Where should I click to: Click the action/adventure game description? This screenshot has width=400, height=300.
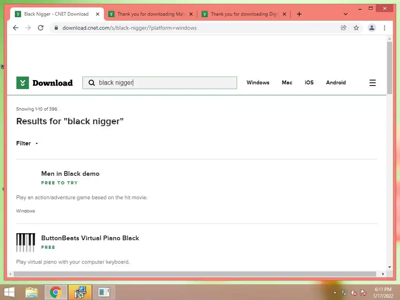82,197
